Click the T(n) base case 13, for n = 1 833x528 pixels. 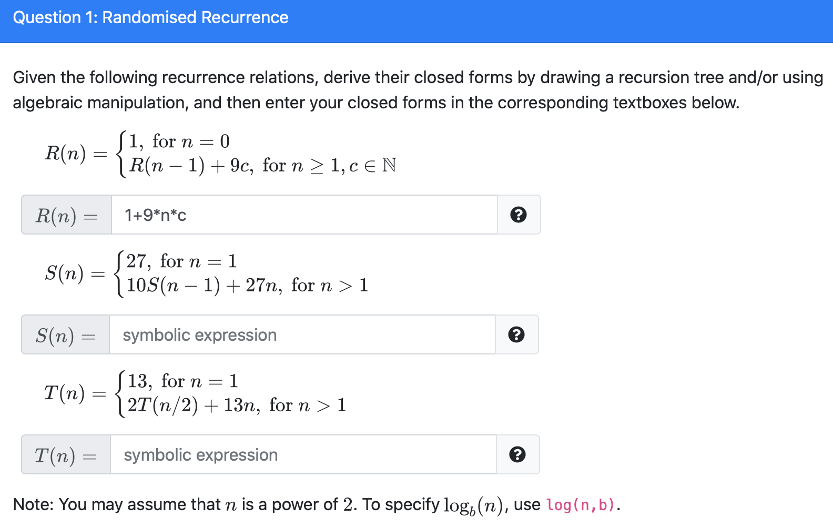(x=183, y=381)
